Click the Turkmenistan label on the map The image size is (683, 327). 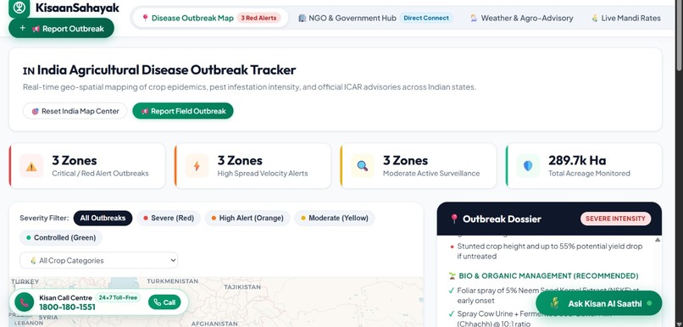tap(173, 281)
